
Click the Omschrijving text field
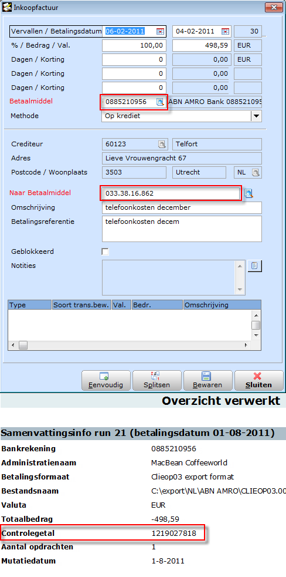coord(182,207)
